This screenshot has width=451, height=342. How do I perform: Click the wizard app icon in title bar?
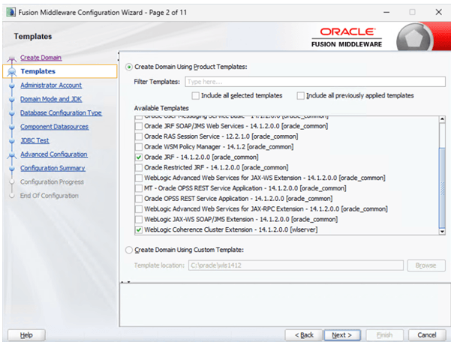click(11, 12)
